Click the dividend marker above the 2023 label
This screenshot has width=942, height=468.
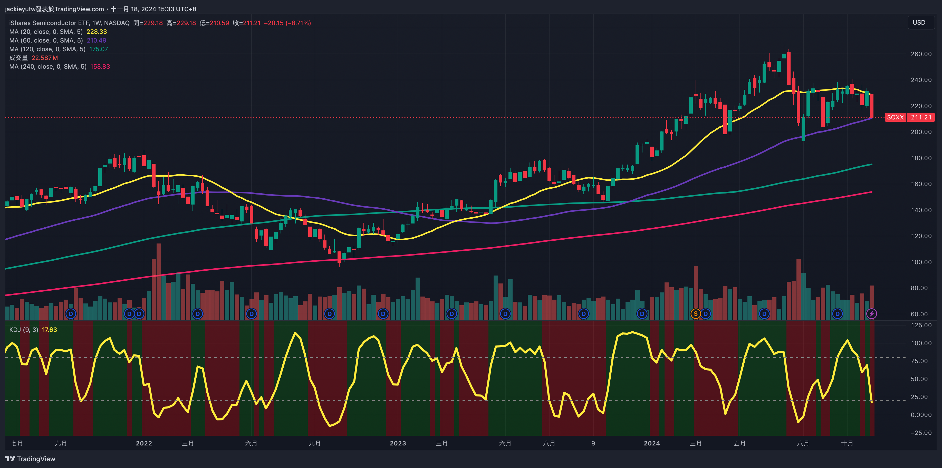[x=383, y=314]
